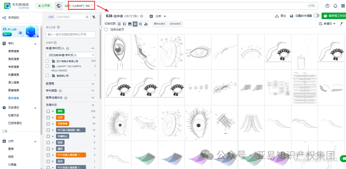Click the highlight marker pen icon
The width and height of the screenshot is (346, 169).
click(x=342, y=24)
